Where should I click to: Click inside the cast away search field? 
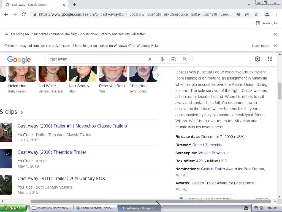tap(97, 59)
